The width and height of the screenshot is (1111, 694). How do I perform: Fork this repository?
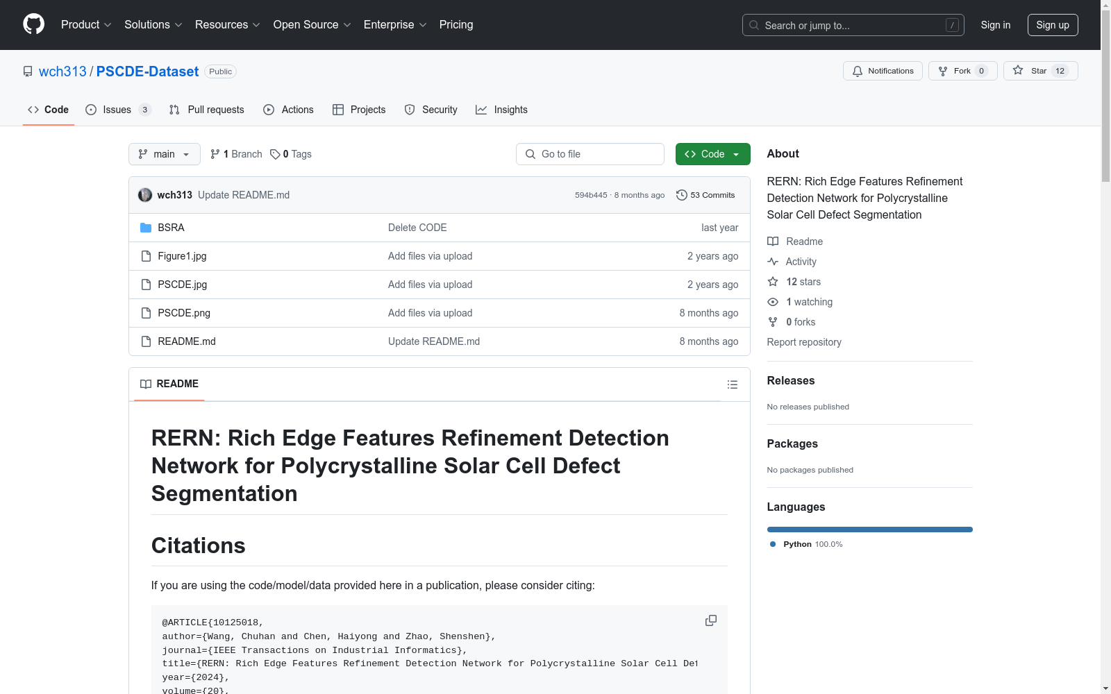pyautogui.click(x=963, y=71)
